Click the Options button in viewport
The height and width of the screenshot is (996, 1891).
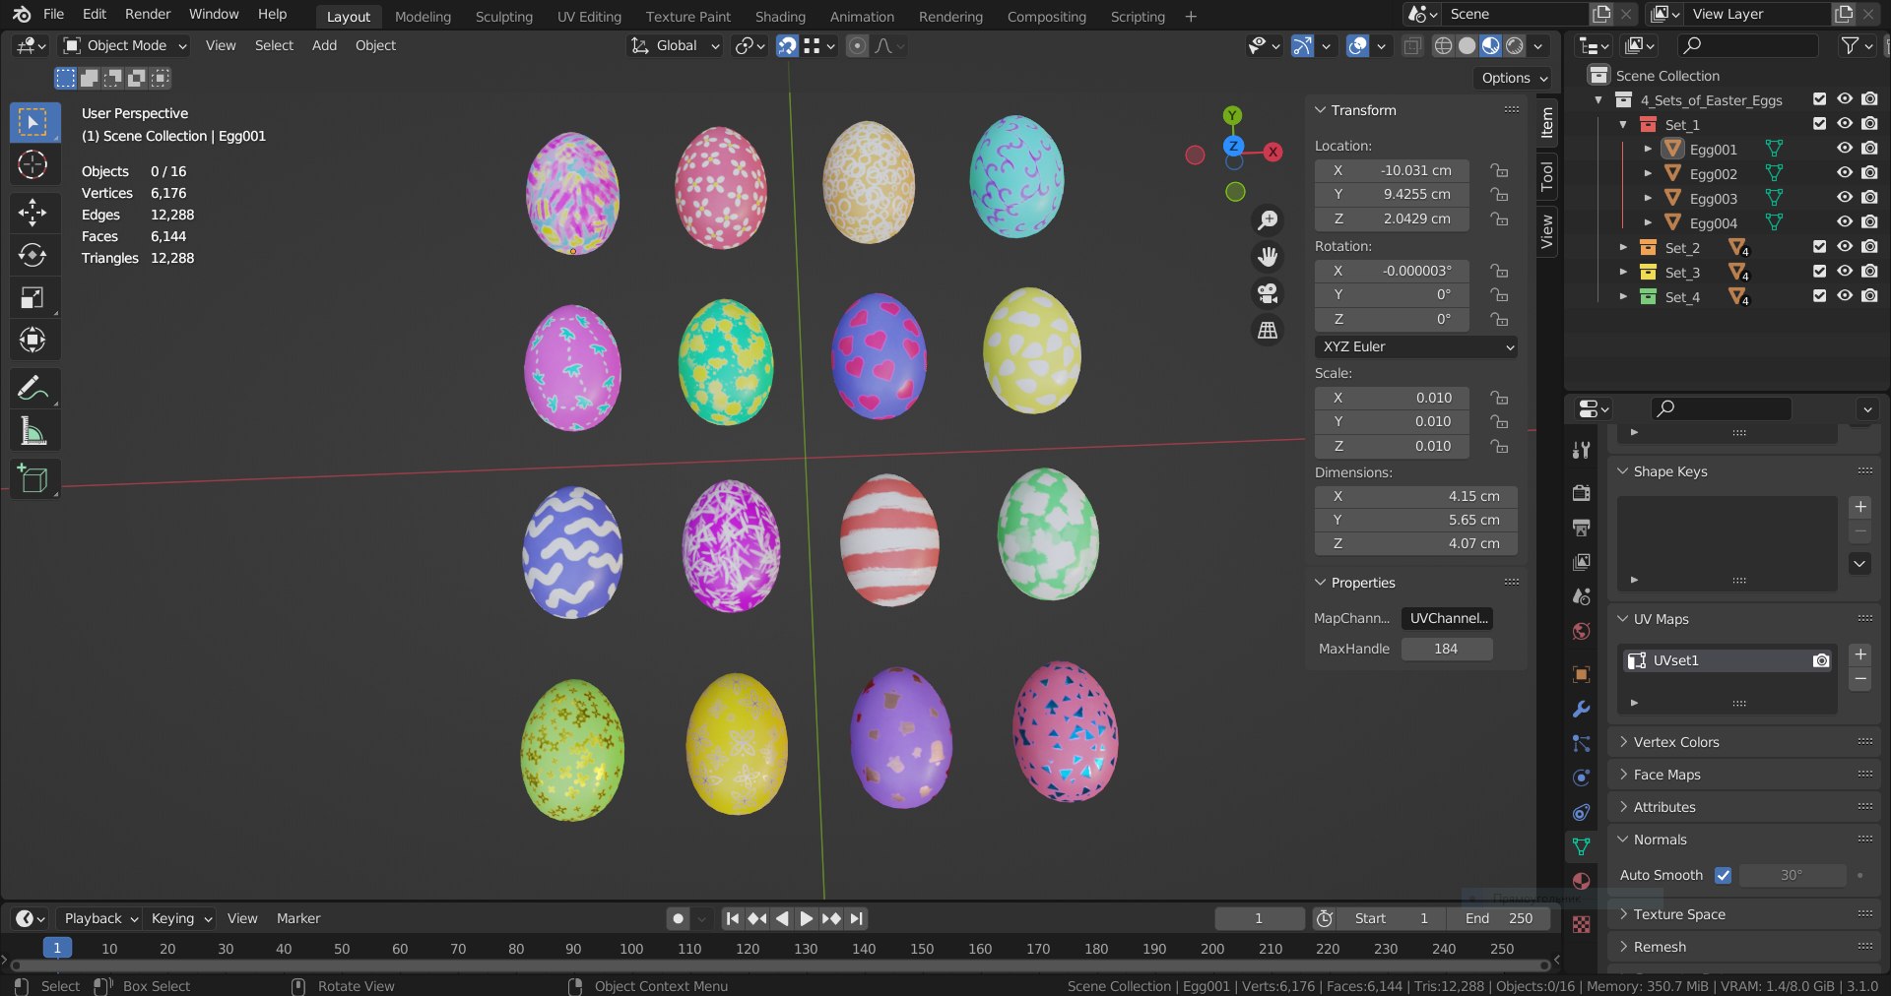(x=1515, y=78)
